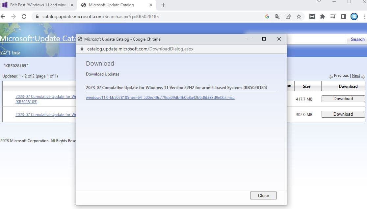Click the popup's 2023-07 Cumulative Update arm64 heading
Viewport: 367px width, 209px height.
[x=176, y=88]
